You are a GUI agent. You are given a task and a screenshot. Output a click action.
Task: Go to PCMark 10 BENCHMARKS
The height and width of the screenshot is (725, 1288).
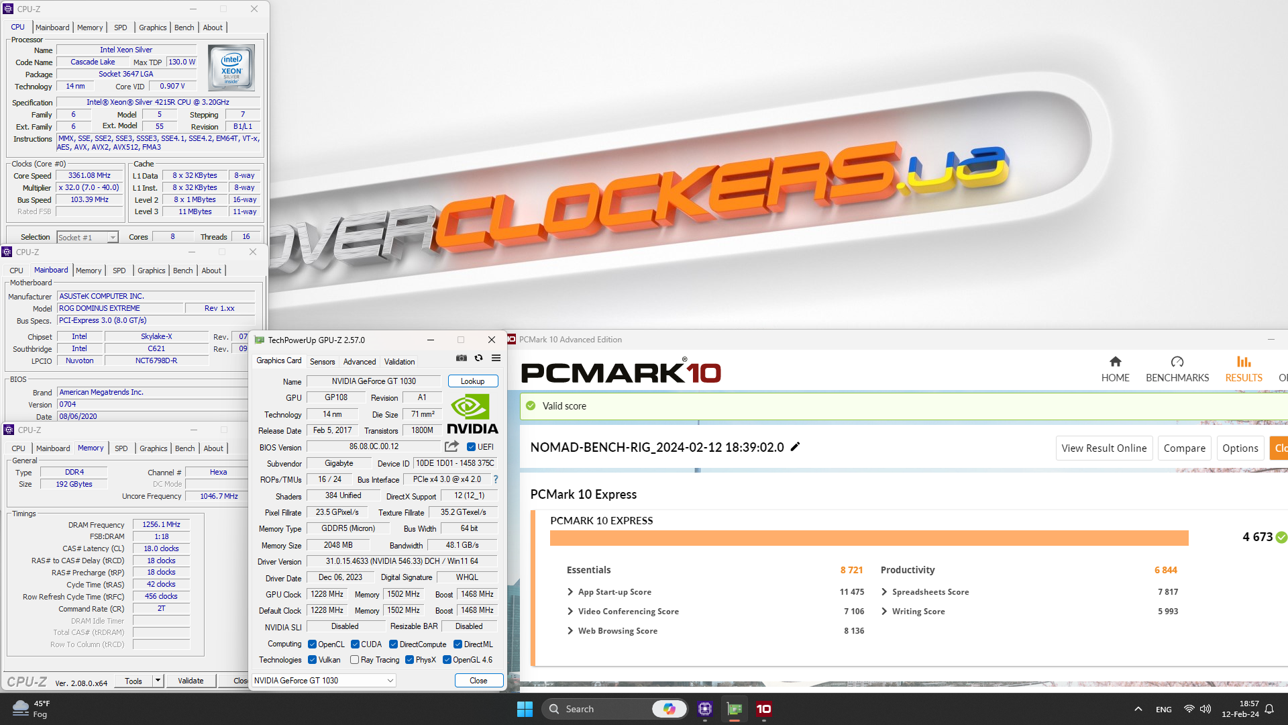tap(1177, 369)
